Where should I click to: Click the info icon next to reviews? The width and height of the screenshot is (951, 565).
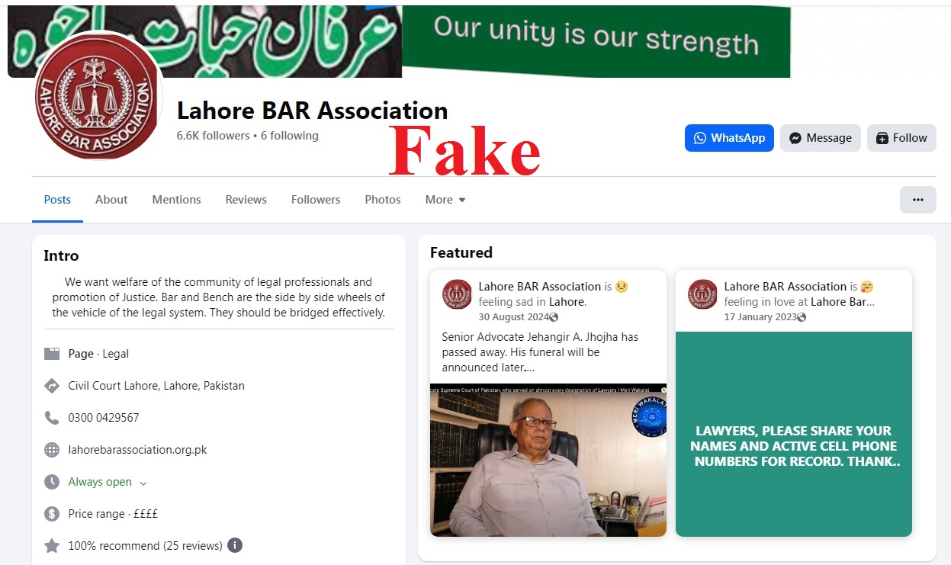point(235,545)
